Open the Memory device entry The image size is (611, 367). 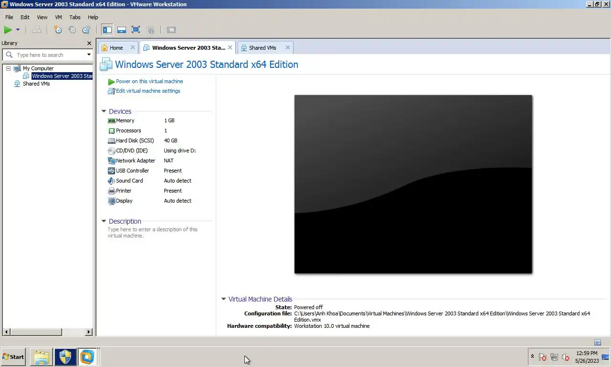(125, 120)
